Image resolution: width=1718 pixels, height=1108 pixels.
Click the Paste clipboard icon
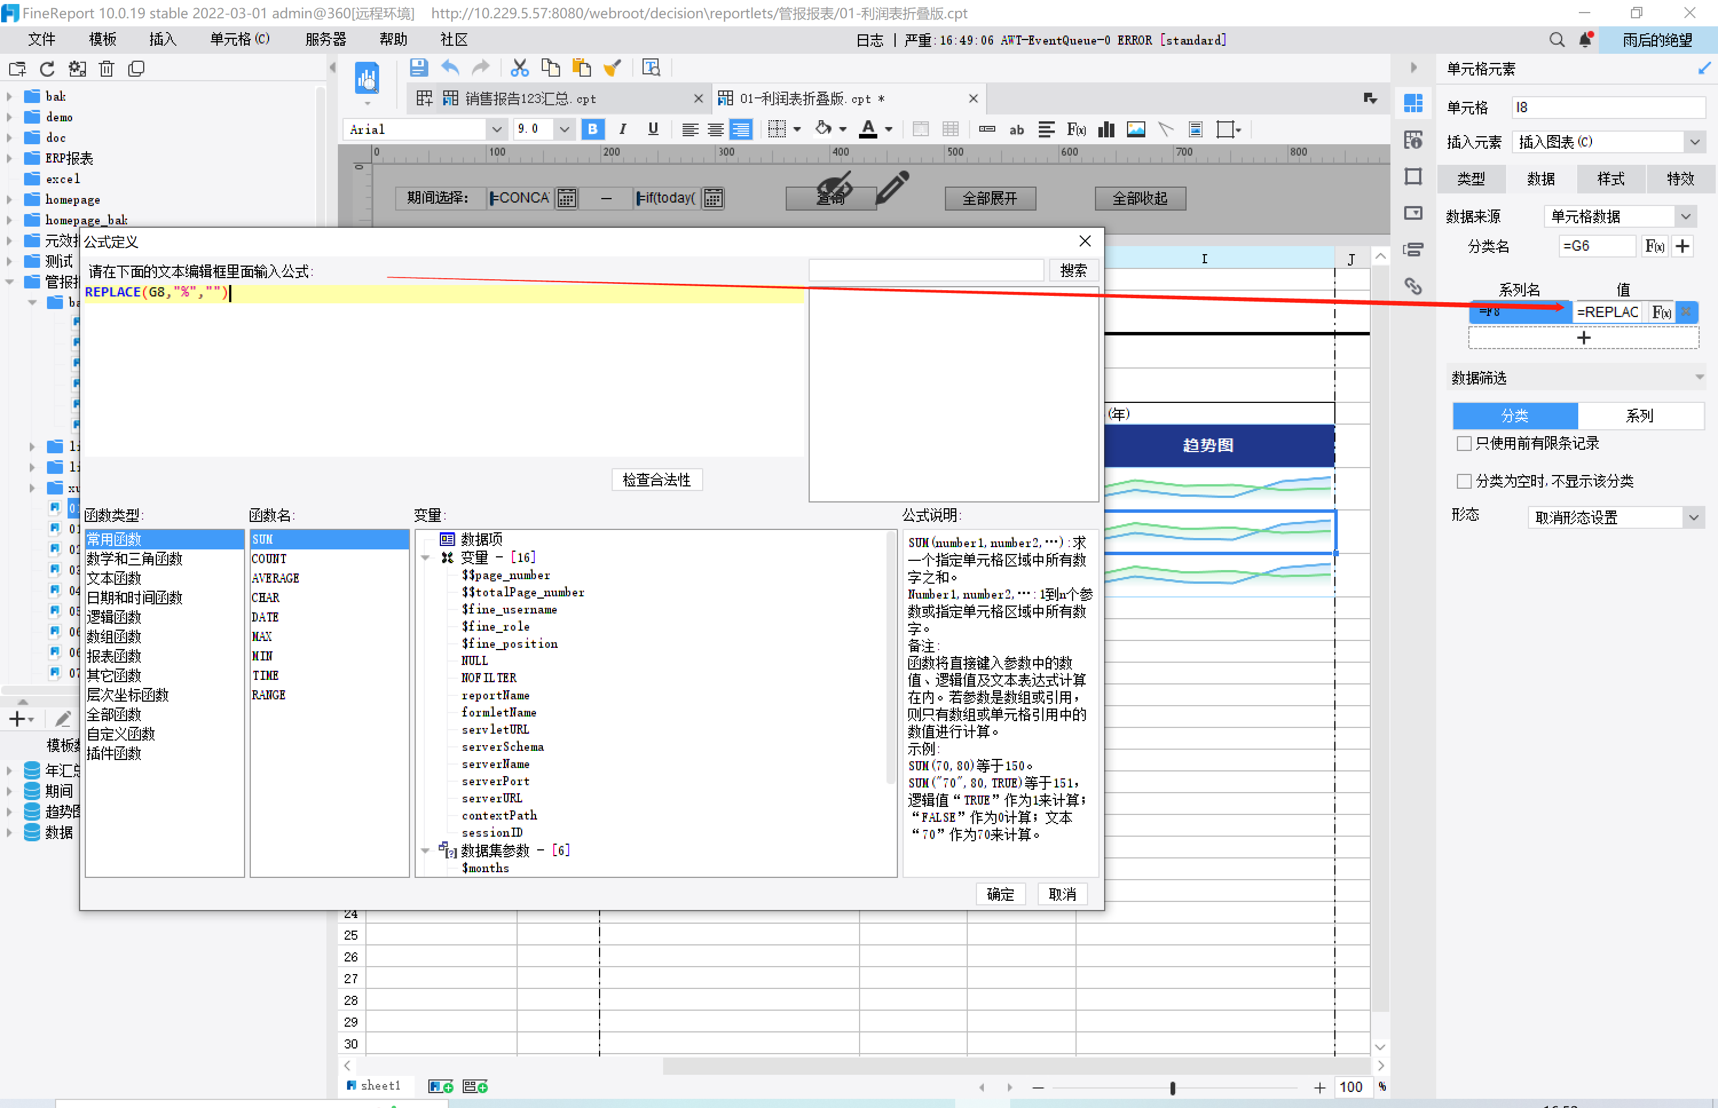[581, 68]
